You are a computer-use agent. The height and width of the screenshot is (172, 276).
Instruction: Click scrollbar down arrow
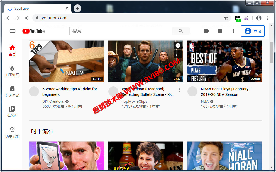[x=271, y=168]
